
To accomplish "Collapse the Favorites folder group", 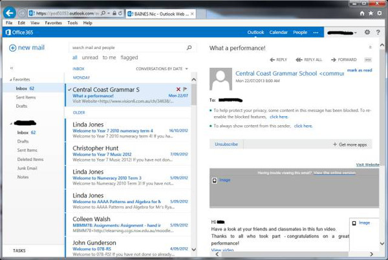I will pos(11,79).
